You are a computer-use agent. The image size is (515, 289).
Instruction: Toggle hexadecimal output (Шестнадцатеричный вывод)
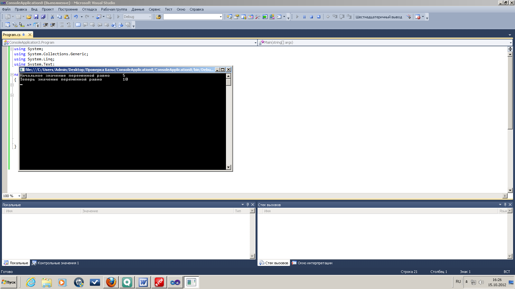[379, 17]
